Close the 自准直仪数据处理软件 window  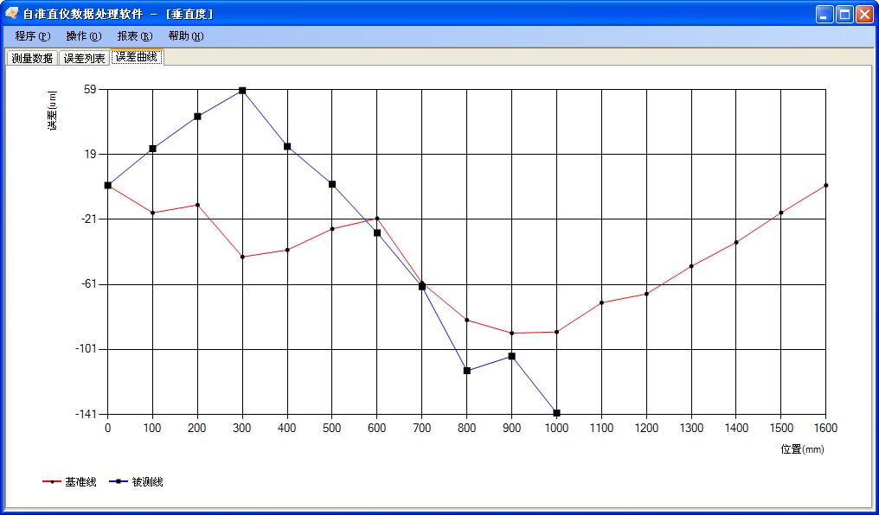coord(864,14)
